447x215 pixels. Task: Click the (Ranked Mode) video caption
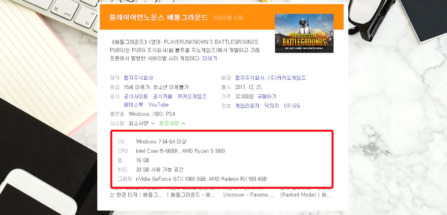point(306,195)
